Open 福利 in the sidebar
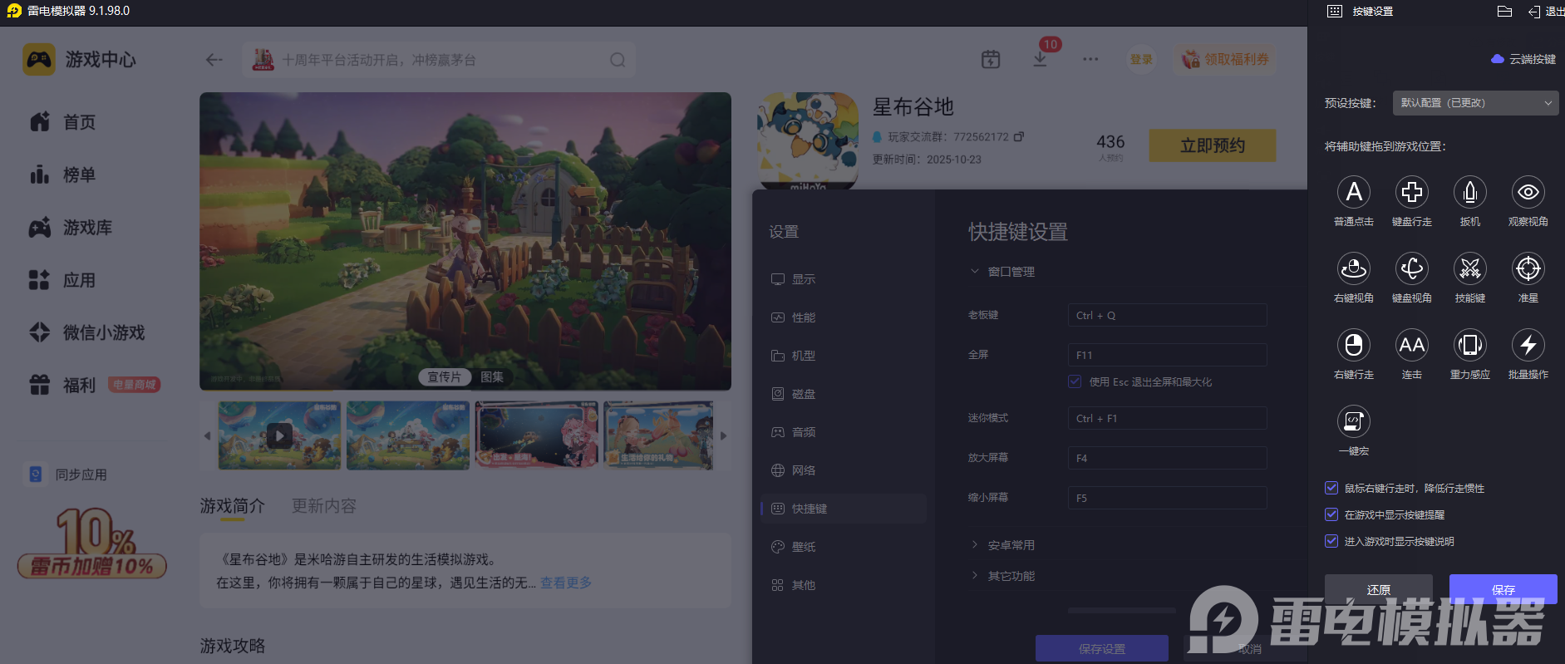Screen dimensions: 1565x664 click(x=62, y=385)
